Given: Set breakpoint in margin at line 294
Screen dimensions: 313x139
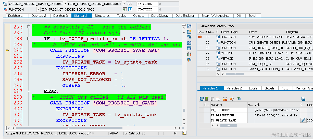Looking at the screenshot, I should (x=7, y=74).
